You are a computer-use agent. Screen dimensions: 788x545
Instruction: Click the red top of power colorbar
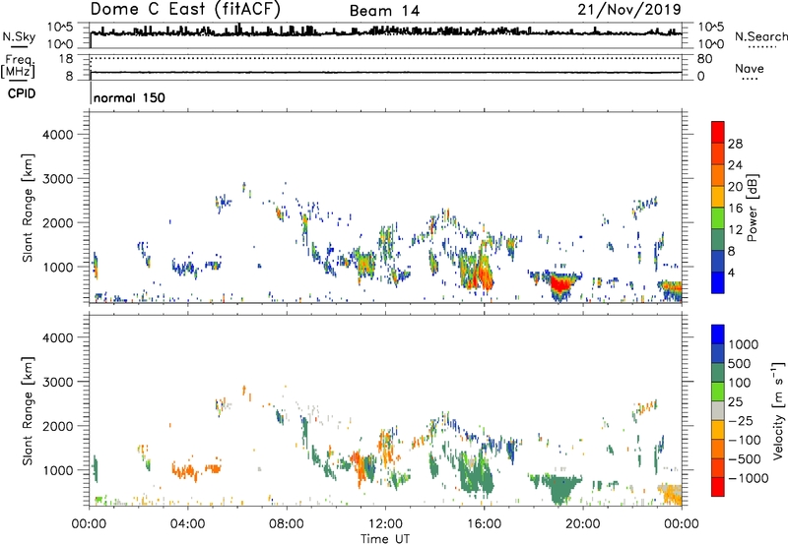coord(718,132)
